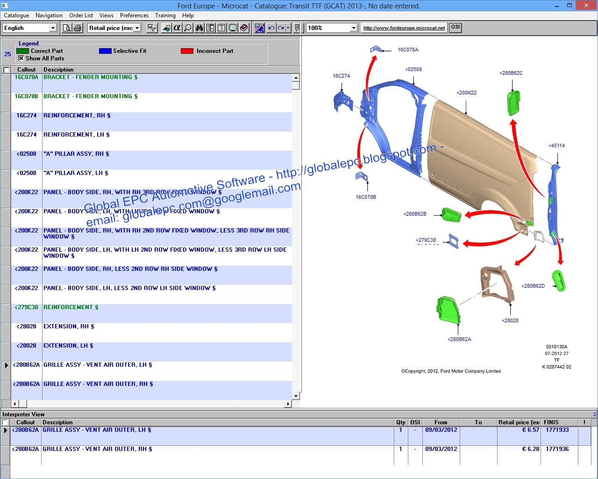Click the <280B62C callout label in diagram

[x=511, y=73]
